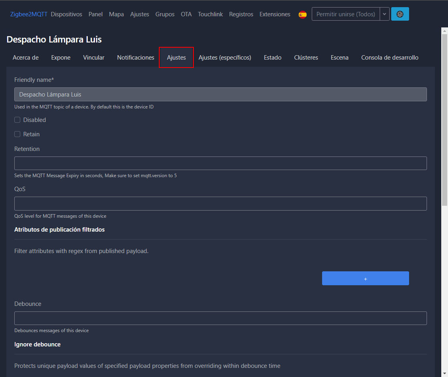Click the blue plus add-filter button

click(x=365, y=278)
